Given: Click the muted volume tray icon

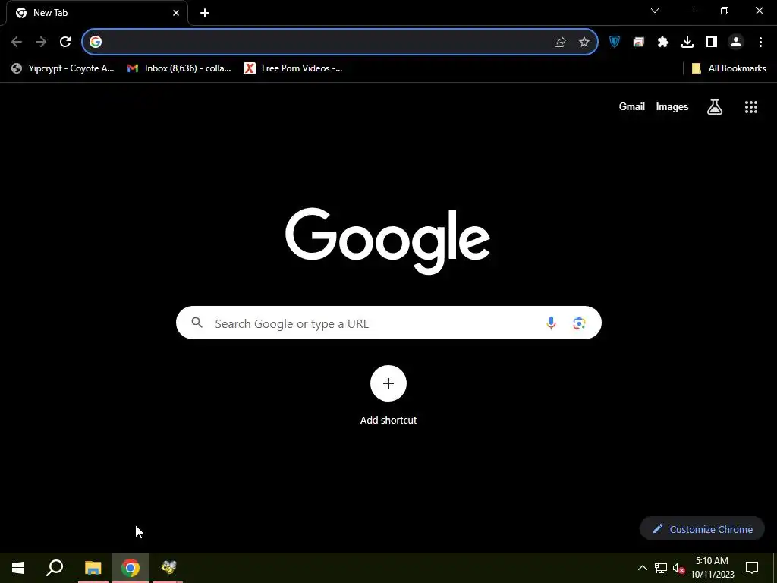Looking at the screenshot, I should (679, 568).
